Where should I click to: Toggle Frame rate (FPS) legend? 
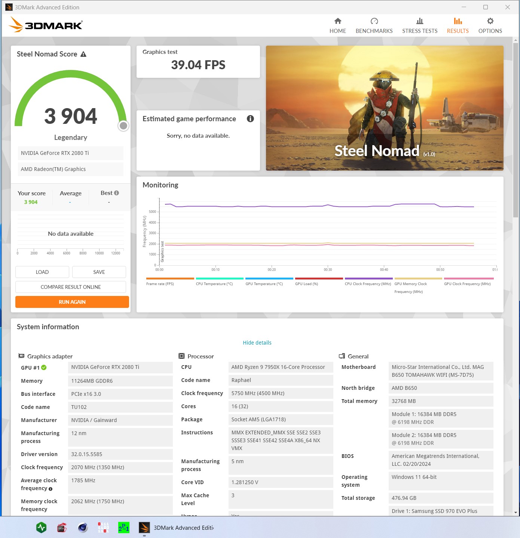coord(170,281)
